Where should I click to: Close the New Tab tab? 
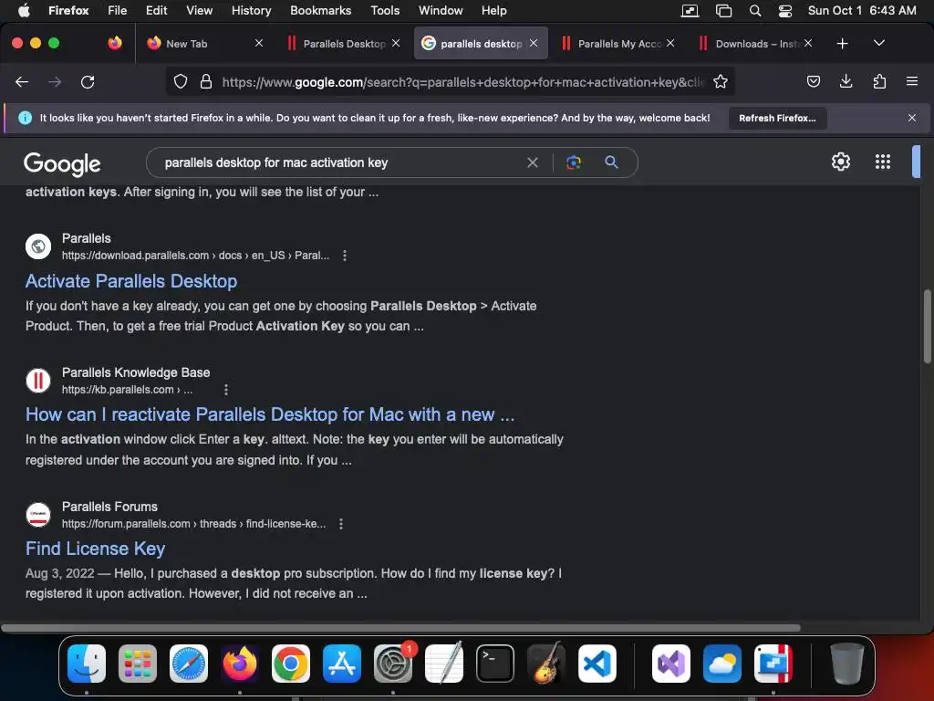click(259, 43)
